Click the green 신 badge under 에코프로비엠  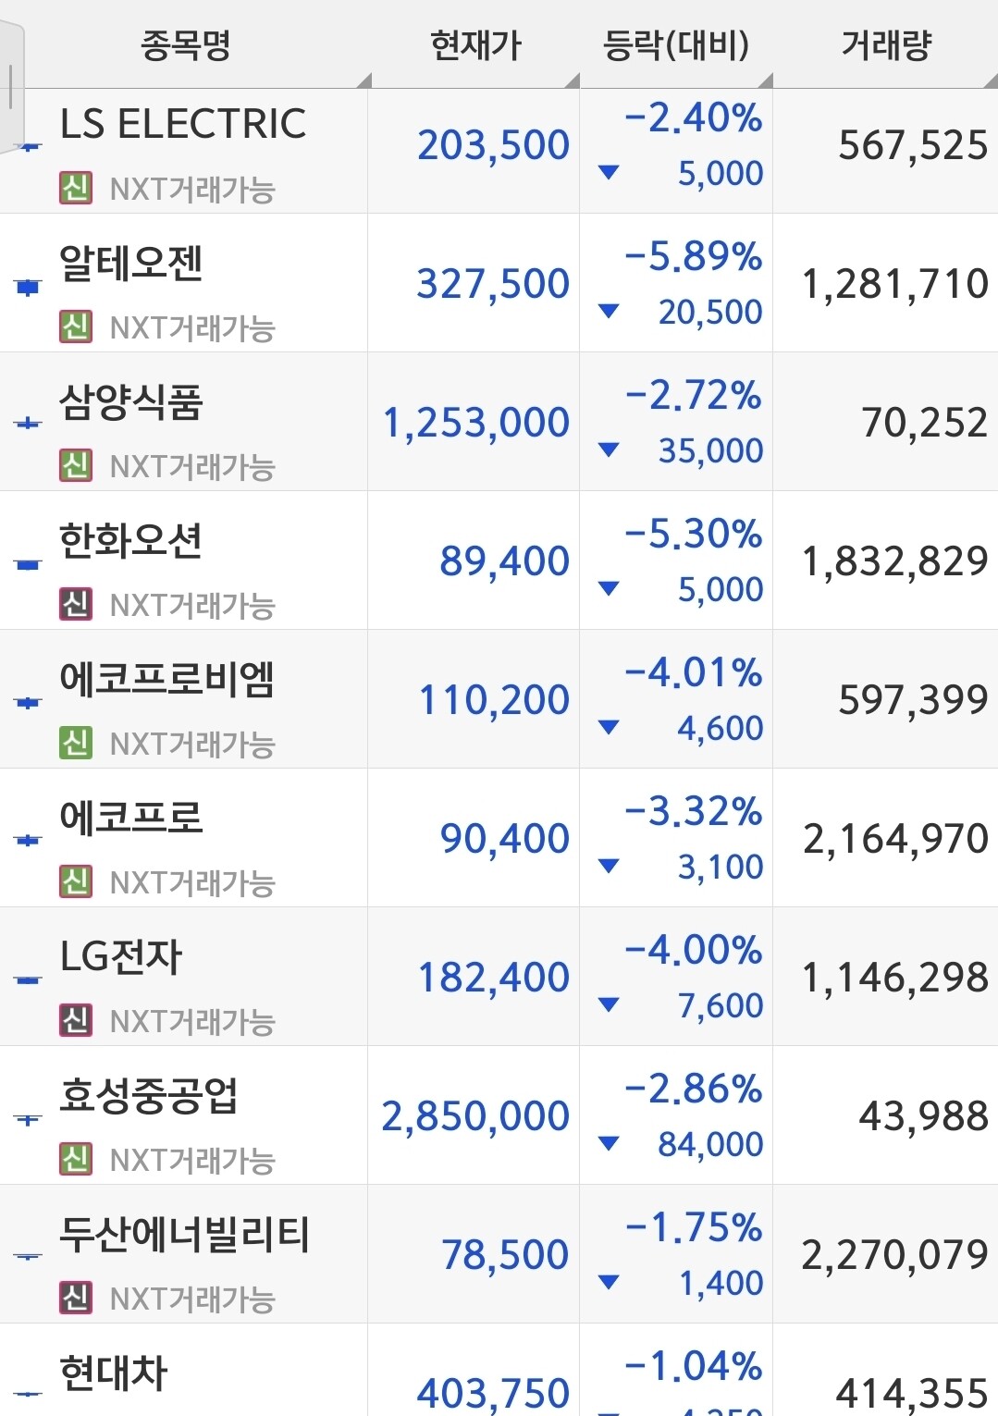coord(76,743)
